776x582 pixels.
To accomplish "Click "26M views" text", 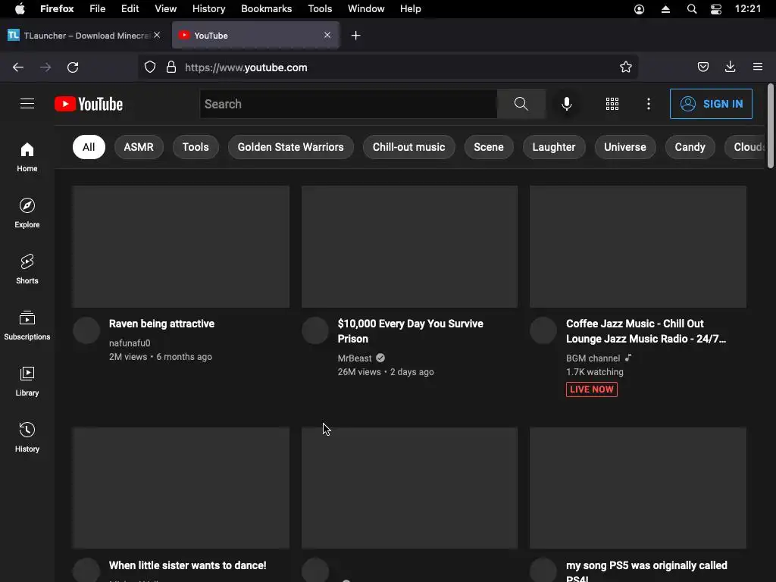I will 359,371.
